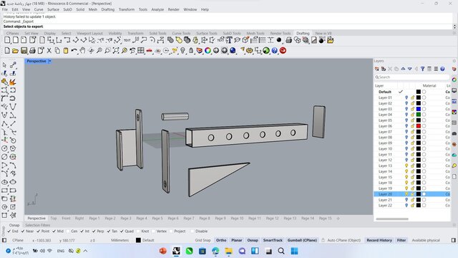The height and width of the screenshot is (258, 458).
Task: Toggle the Quad osnap checkbox
Action: point(122,231)
